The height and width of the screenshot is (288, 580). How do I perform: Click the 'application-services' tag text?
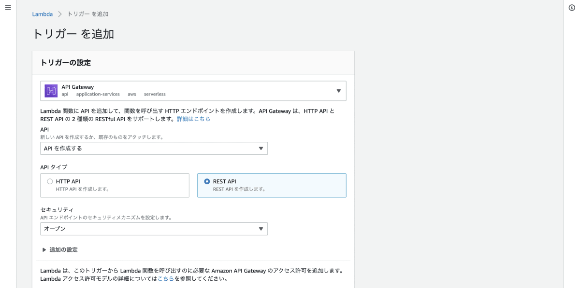click(x=98, y=94)
